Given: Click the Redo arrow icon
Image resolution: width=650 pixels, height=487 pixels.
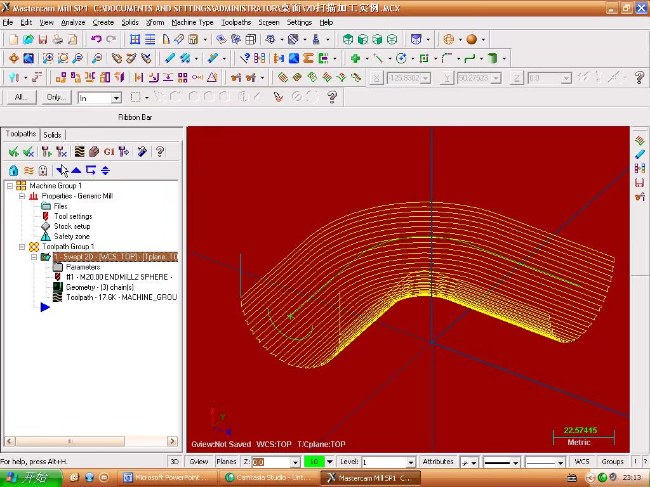Looking at the screenshot, I should pos(111,39).
